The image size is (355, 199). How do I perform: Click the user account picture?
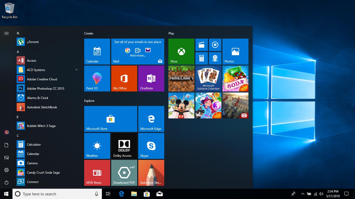coord(6,132)
